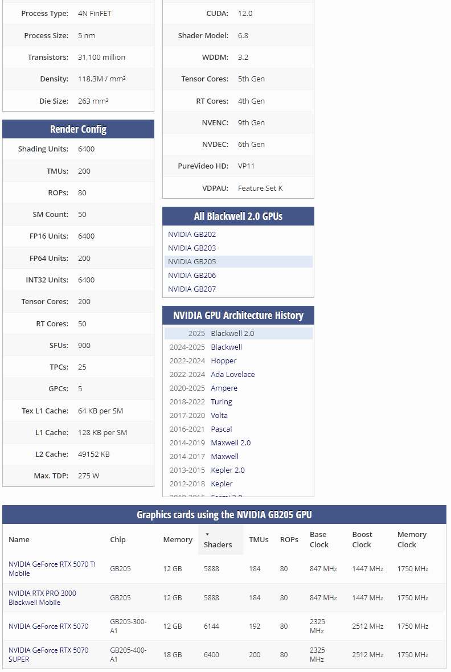
Task: Sort the table by Shaders column
Action: click(x=220, y=540)
